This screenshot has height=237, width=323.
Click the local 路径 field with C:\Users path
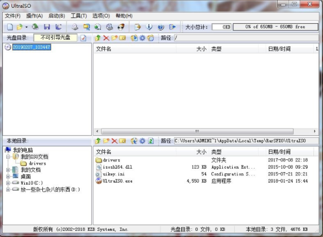pos(246,141)
